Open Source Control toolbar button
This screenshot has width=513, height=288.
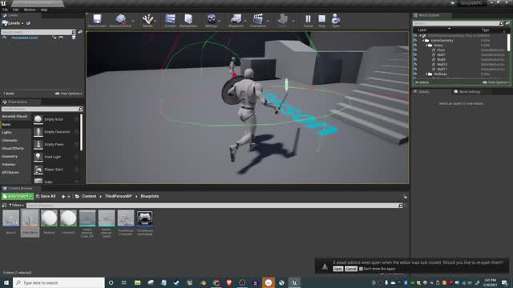(x=120, y=21)
